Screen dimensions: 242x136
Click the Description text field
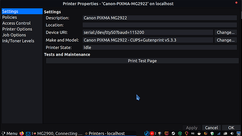tap(160, 18)
